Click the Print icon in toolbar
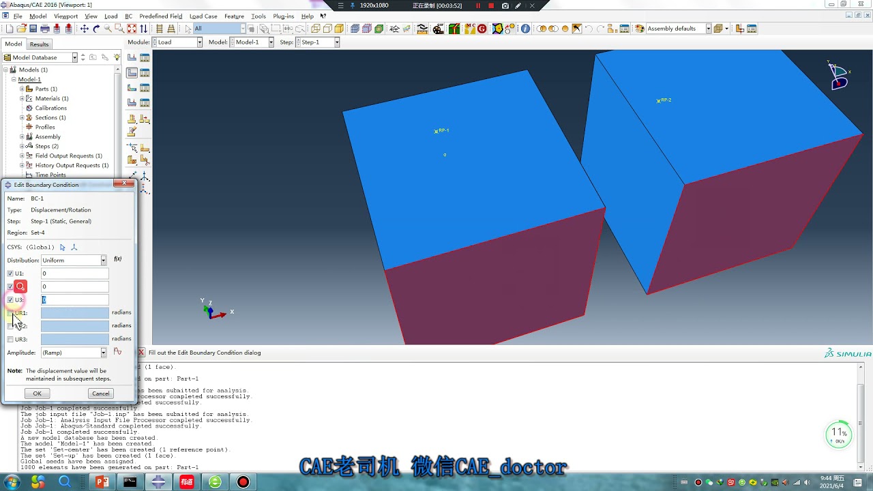The height and width of the screenshot is (491, 873). (45, 29)
